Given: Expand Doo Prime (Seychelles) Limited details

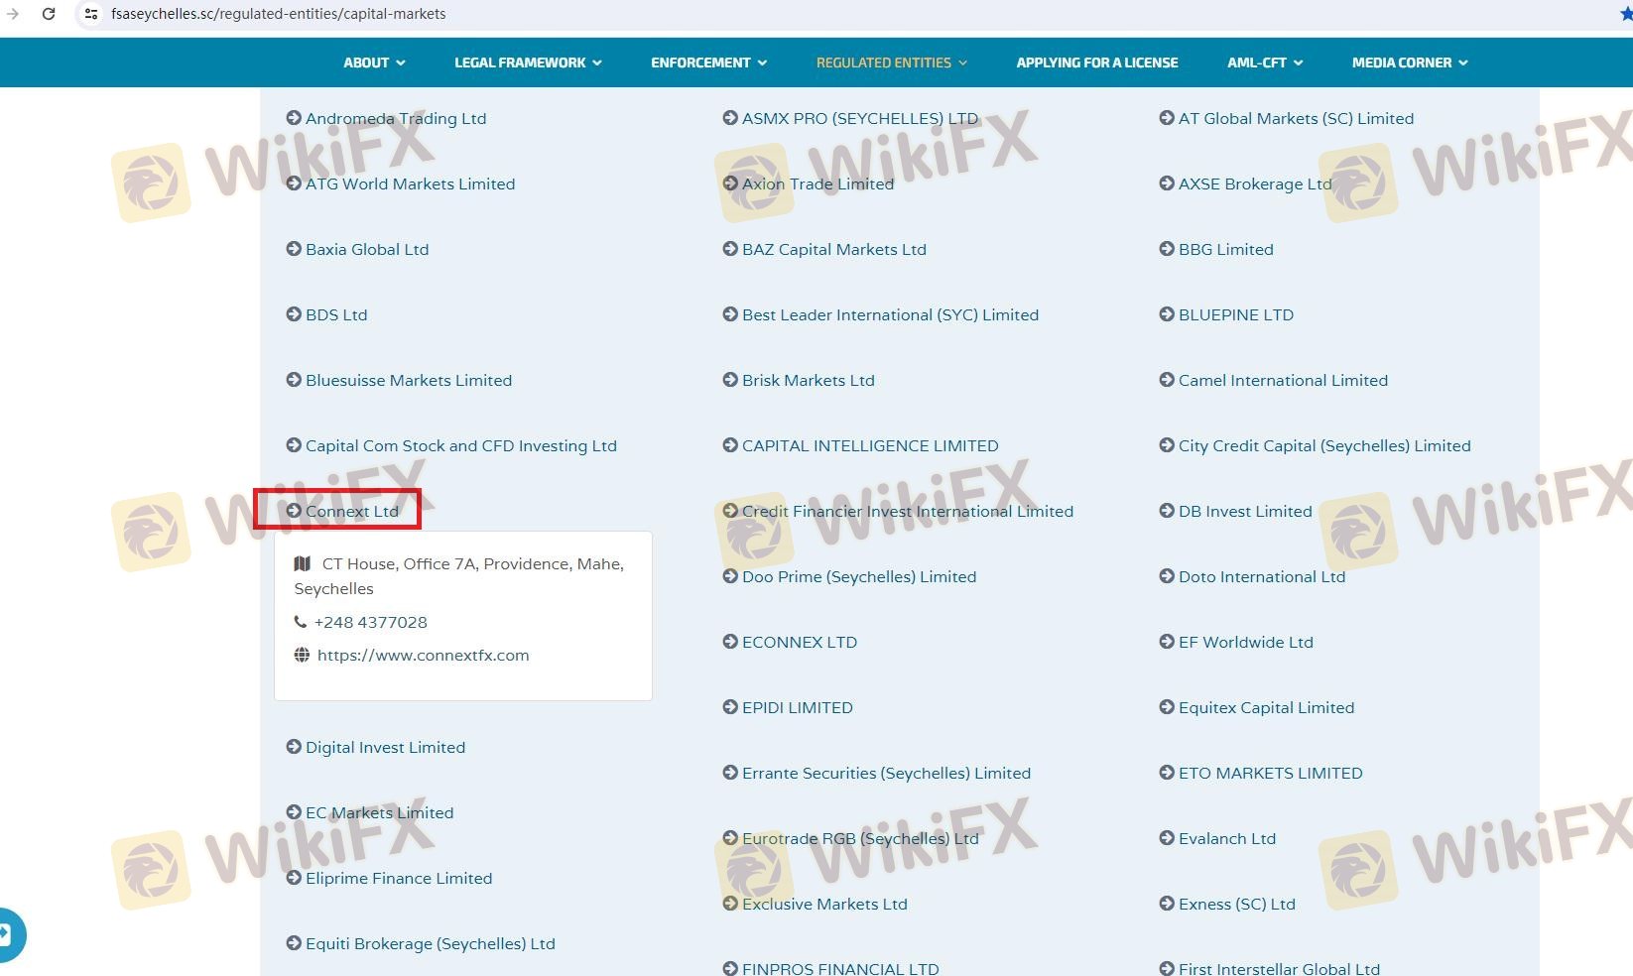Looking at the screenshot, I should point(858,576).
